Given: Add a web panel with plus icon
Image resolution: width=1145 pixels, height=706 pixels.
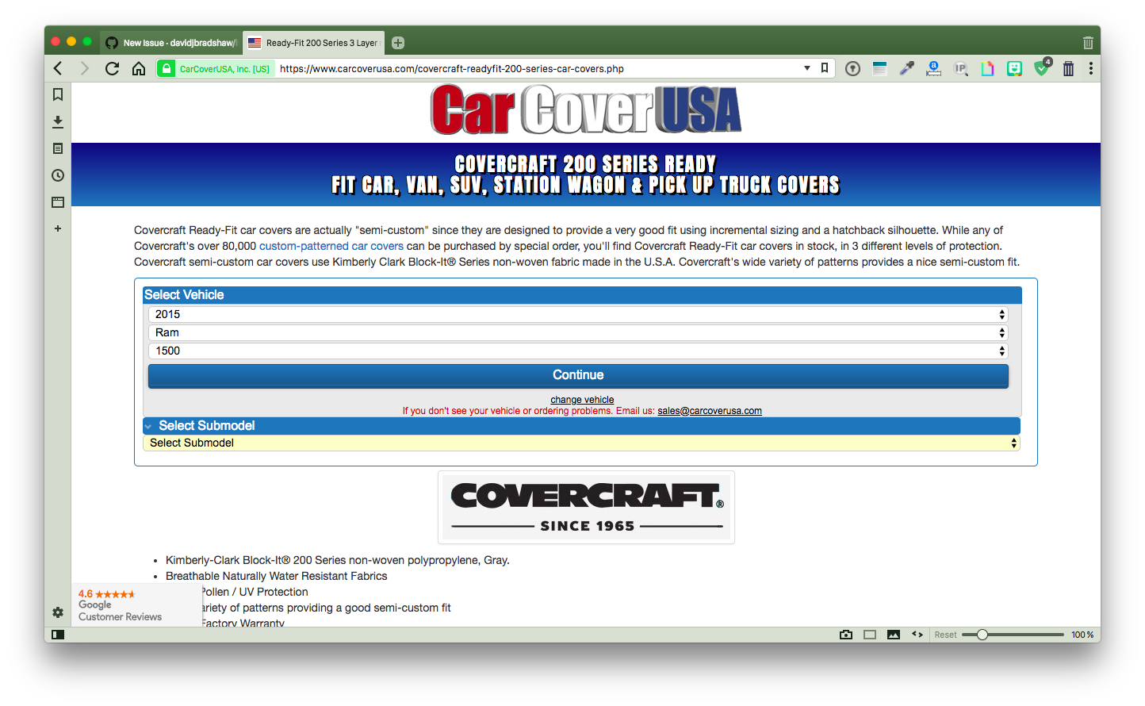Looking at the screenshot, I should (x=58, y=228).
